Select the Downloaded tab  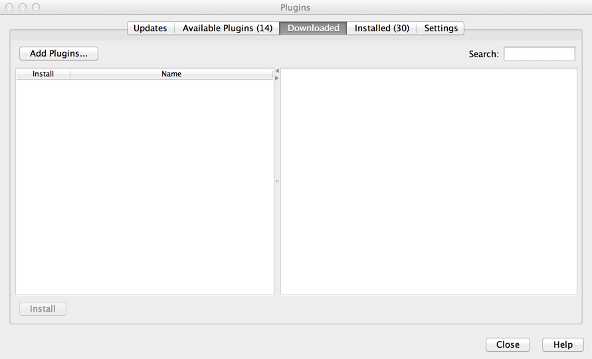(313, 28)
